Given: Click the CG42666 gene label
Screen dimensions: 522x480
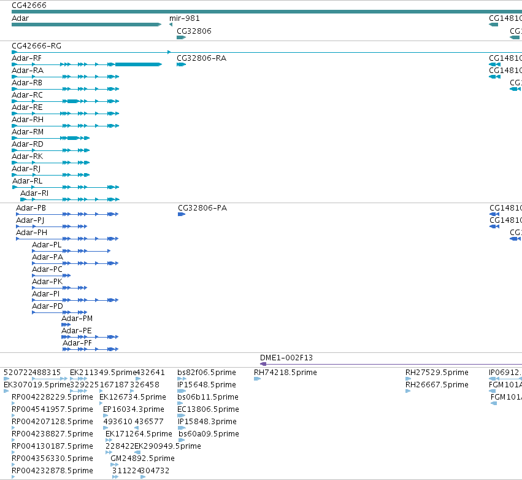Looking at the screenshot, I should point(29,6).
